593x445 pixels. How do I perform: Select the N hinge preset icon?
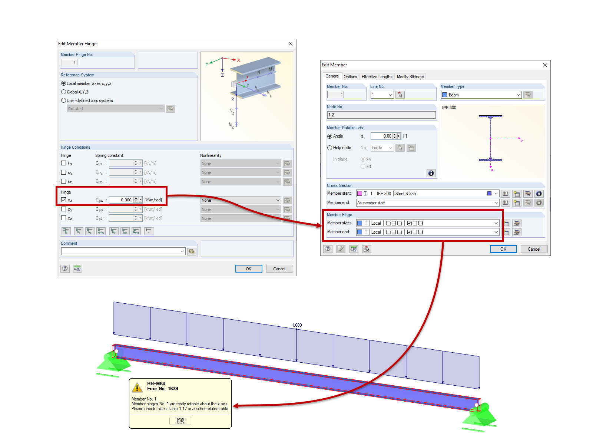(66, 231)
